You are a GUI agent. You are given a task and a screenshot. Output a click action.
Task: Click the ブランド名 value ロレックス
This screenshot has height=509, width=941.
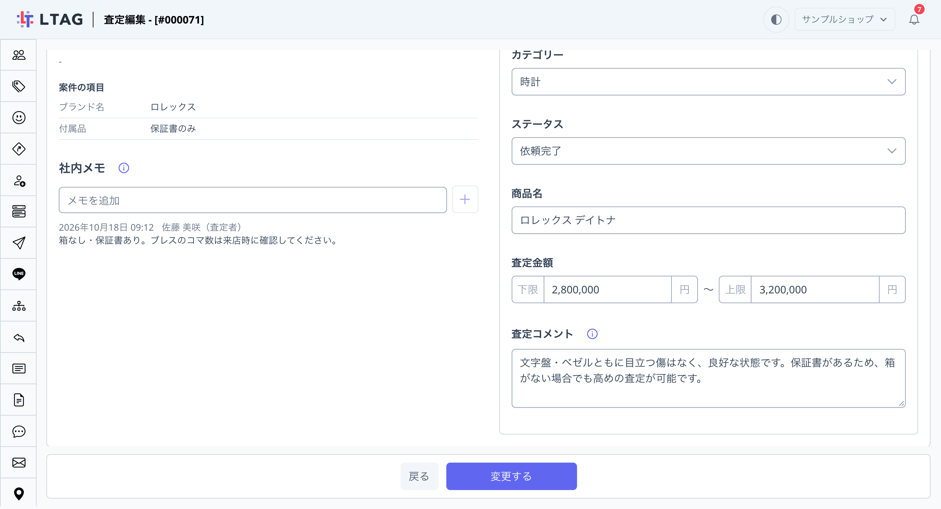click(x=173, y=107)
